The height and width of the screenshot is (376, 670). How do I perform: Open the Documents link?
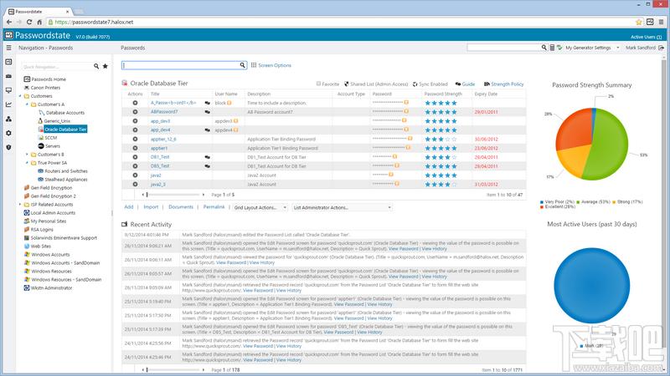pos(181,206)
